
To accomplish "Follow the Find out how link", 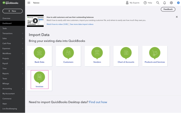I will coord(98,102).
